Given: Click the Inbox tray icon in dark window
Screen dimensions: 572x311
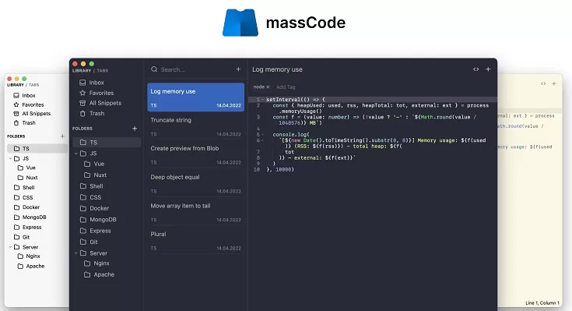Looking at the screenshot, I should 82,83.
